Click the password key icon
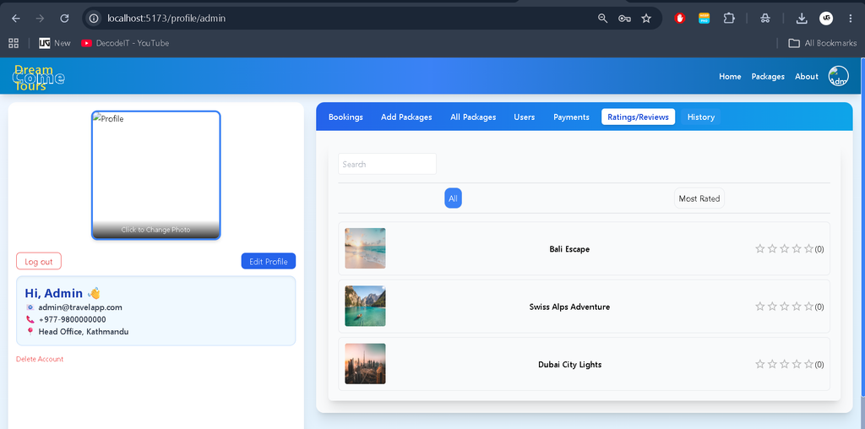Image resolution: width=865 pixels, height=429 pixels. [x=624, y=19]
